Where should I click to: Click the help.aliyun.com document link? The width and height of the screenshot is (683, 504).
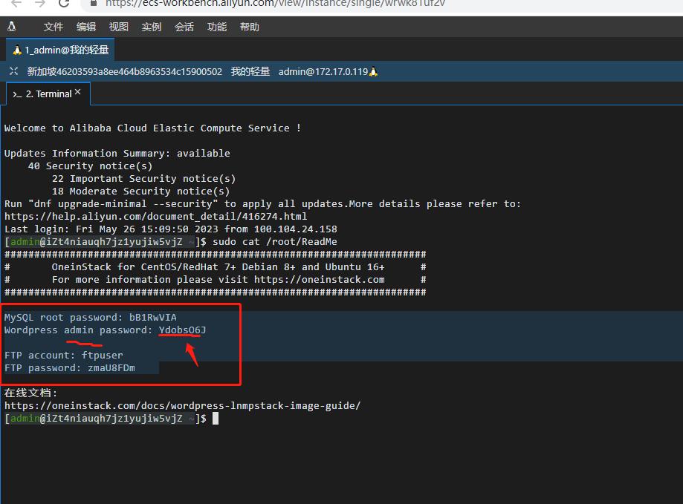(155, 217)
